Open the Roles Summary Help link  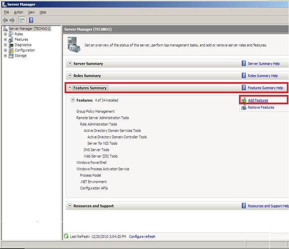pyautogui.click(x=263, y=76)
